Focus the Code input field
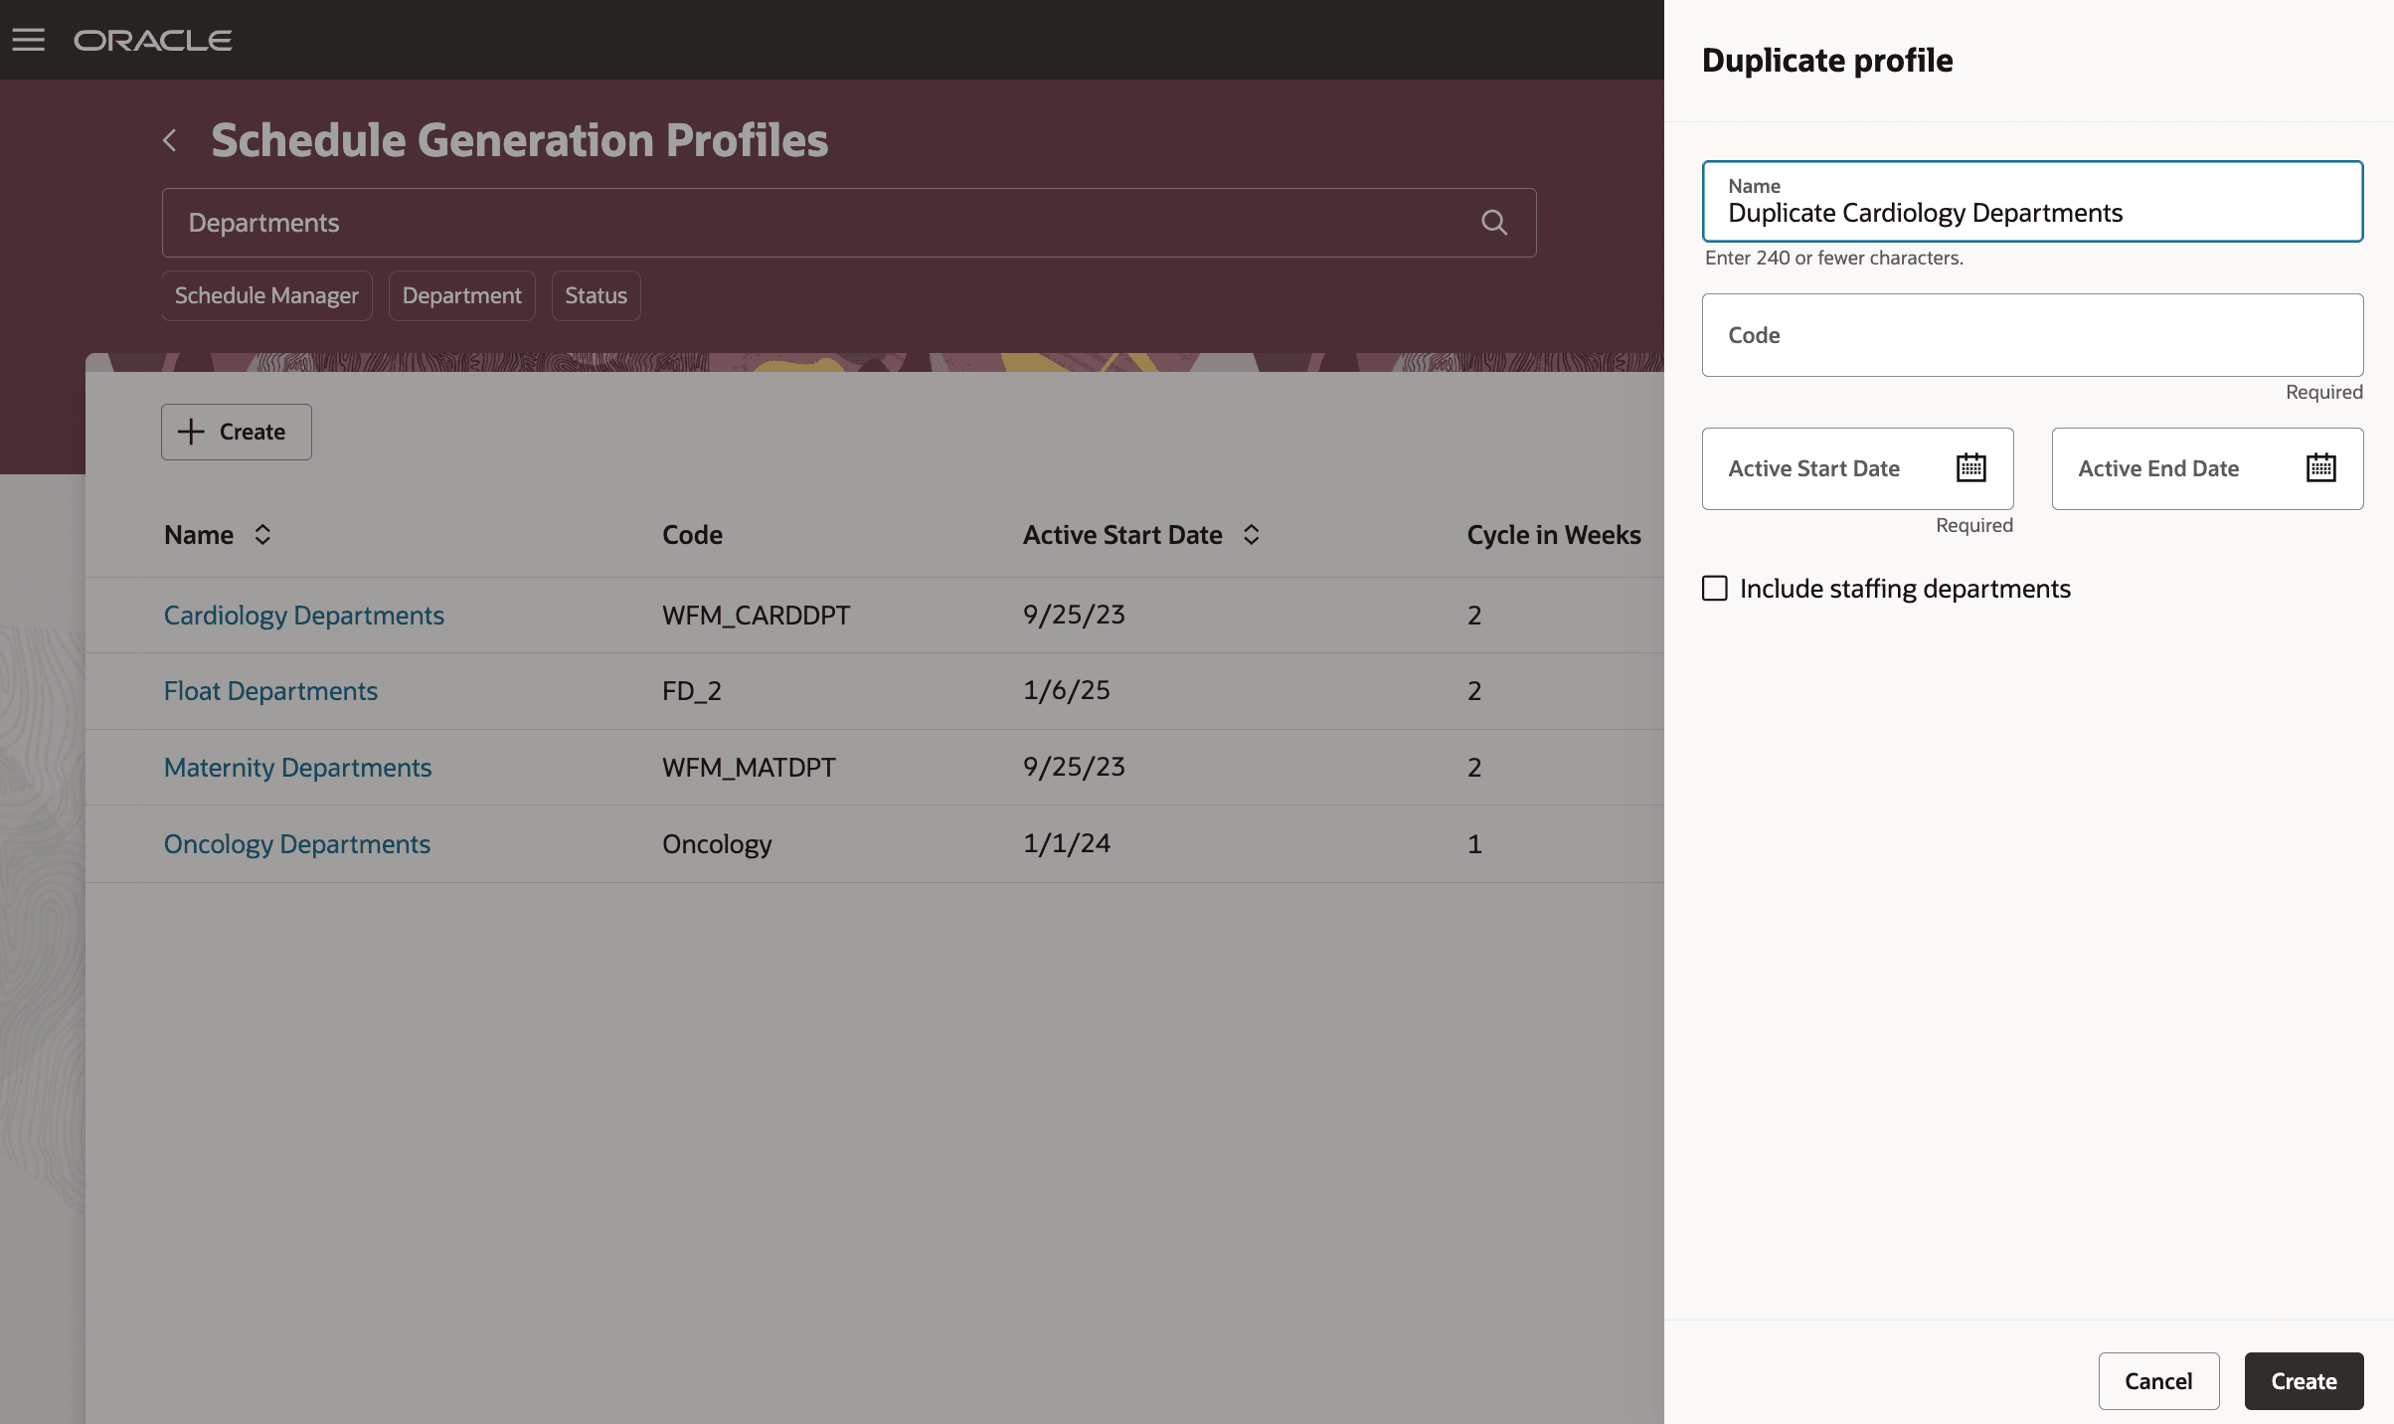2394x1424 pixels. tap(2031, 335)
